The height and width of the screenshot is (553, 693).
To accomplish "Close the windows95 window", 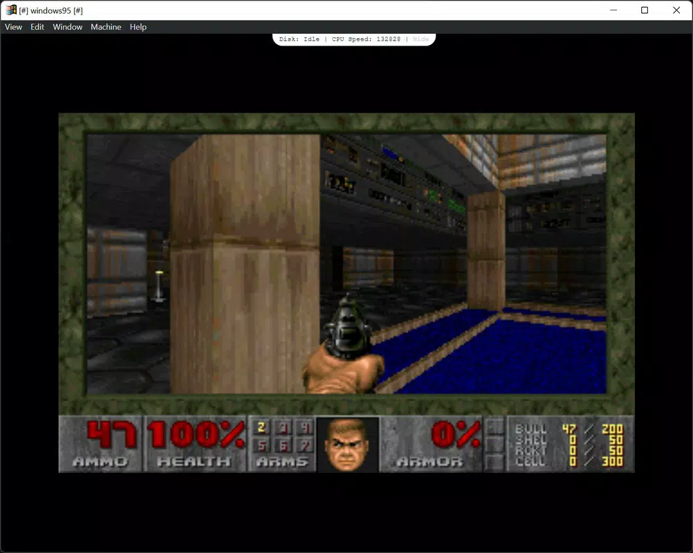I will click(676, 10).
